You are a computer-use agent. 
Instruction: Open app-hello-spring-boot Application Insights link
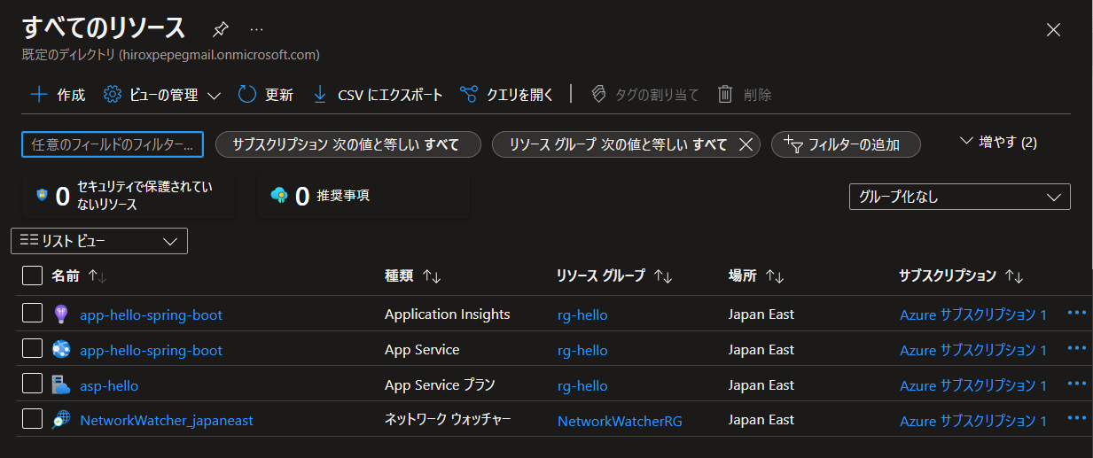click(x=151, y=314)
